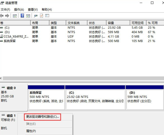Click the Forward arrow toolbar icon
Viewport: 164px width, 135px height.
7,16
